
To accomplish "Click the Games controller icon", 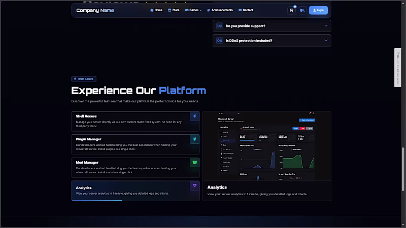I will pyautogui.click(x=187, y=10).
